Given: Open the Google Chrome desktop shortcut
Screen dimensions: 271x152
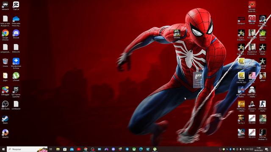Looking at the screenshot, I should pyautogui.click(x=5, y=35).
